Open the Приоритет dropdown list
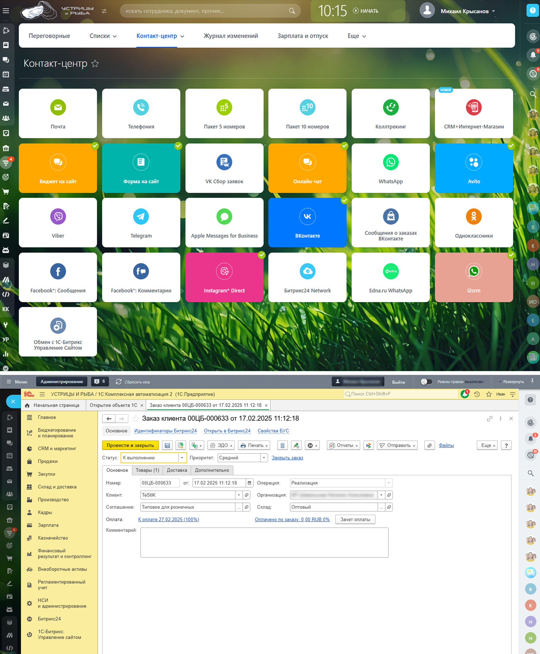Viewport: 540px width, 654px height. tap(264, 458)
